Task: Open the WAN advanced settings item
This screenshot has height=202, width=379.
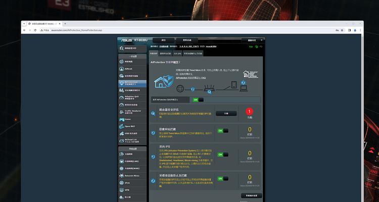Action: tap(132, 168)
